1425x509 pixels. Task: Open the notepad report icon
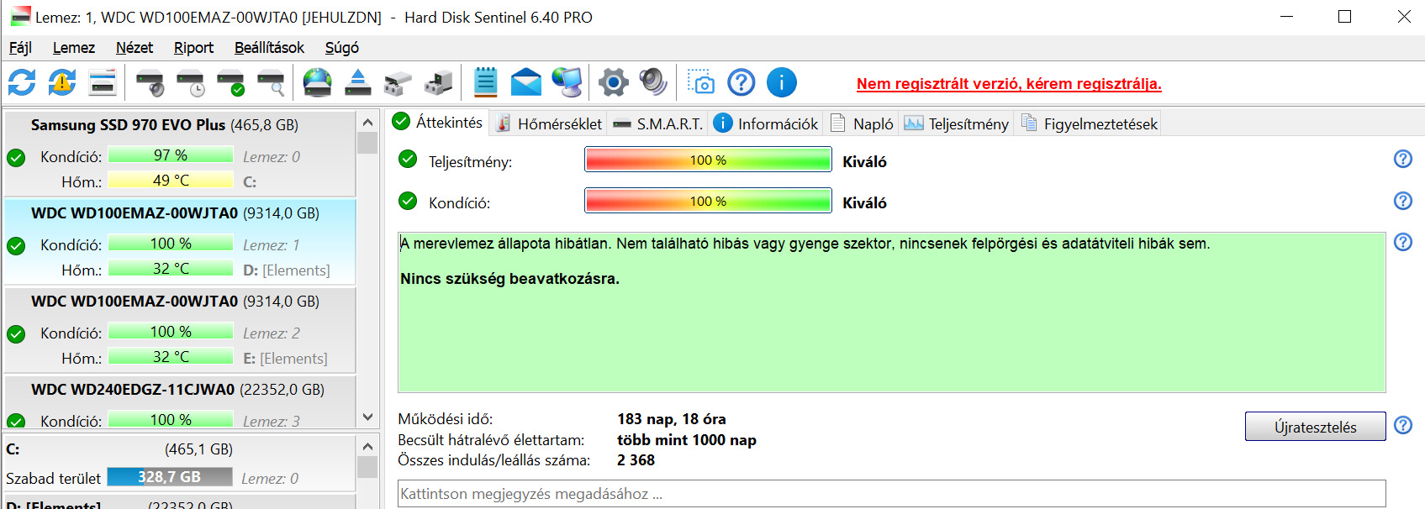point(486,82)
